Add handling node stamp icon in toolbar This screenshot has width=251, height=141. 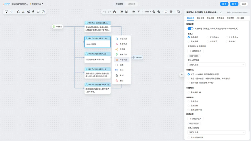coord(23,12)
